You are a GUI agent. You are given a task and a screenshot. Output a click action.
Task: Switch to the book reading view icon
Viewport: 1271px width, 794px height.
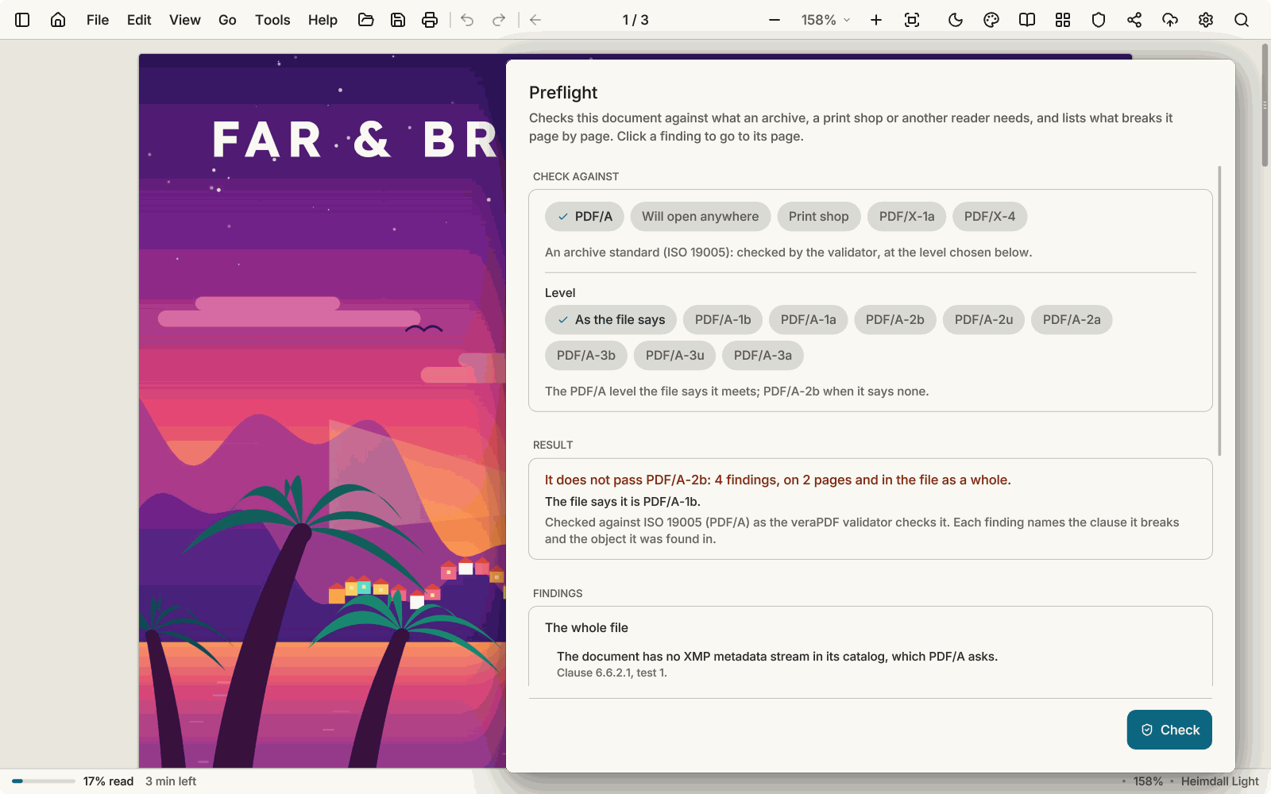[x=1027, y=20]
